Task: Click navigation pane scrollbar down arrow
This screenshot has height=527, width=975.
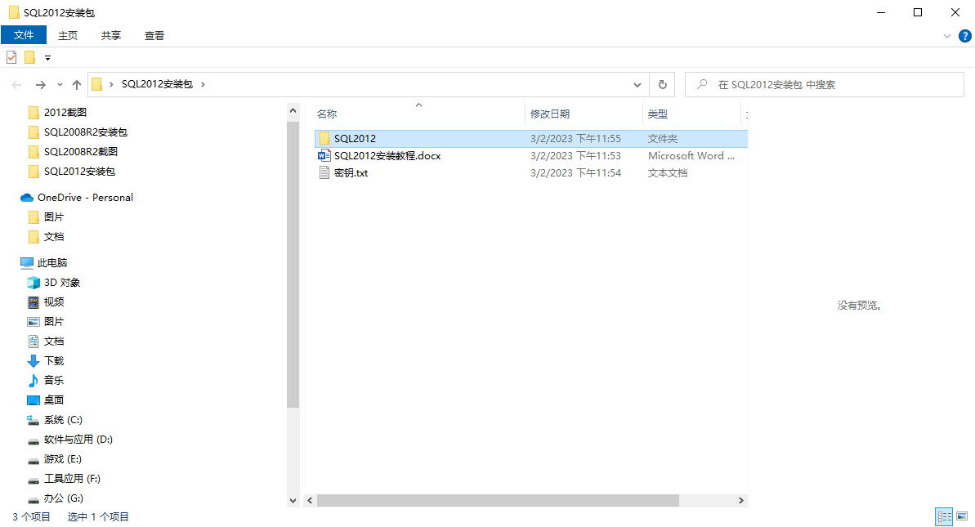Action: coord(293,500)
